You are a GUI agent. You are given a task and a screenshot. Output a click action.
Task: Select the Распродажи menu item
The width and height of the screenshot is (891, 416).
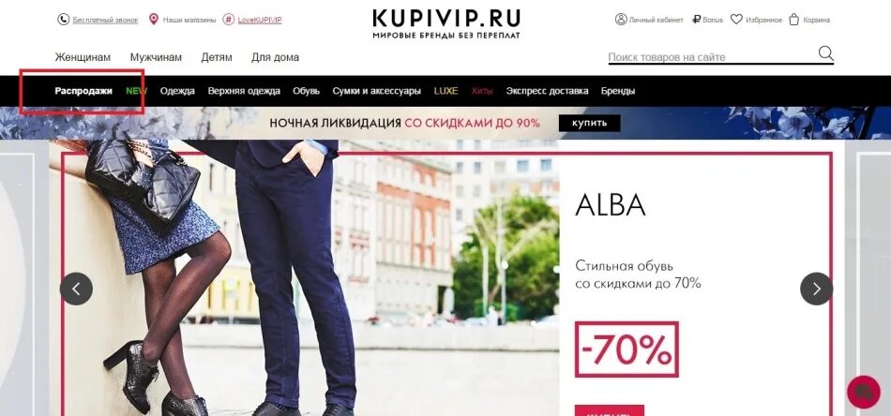[83, 91]
